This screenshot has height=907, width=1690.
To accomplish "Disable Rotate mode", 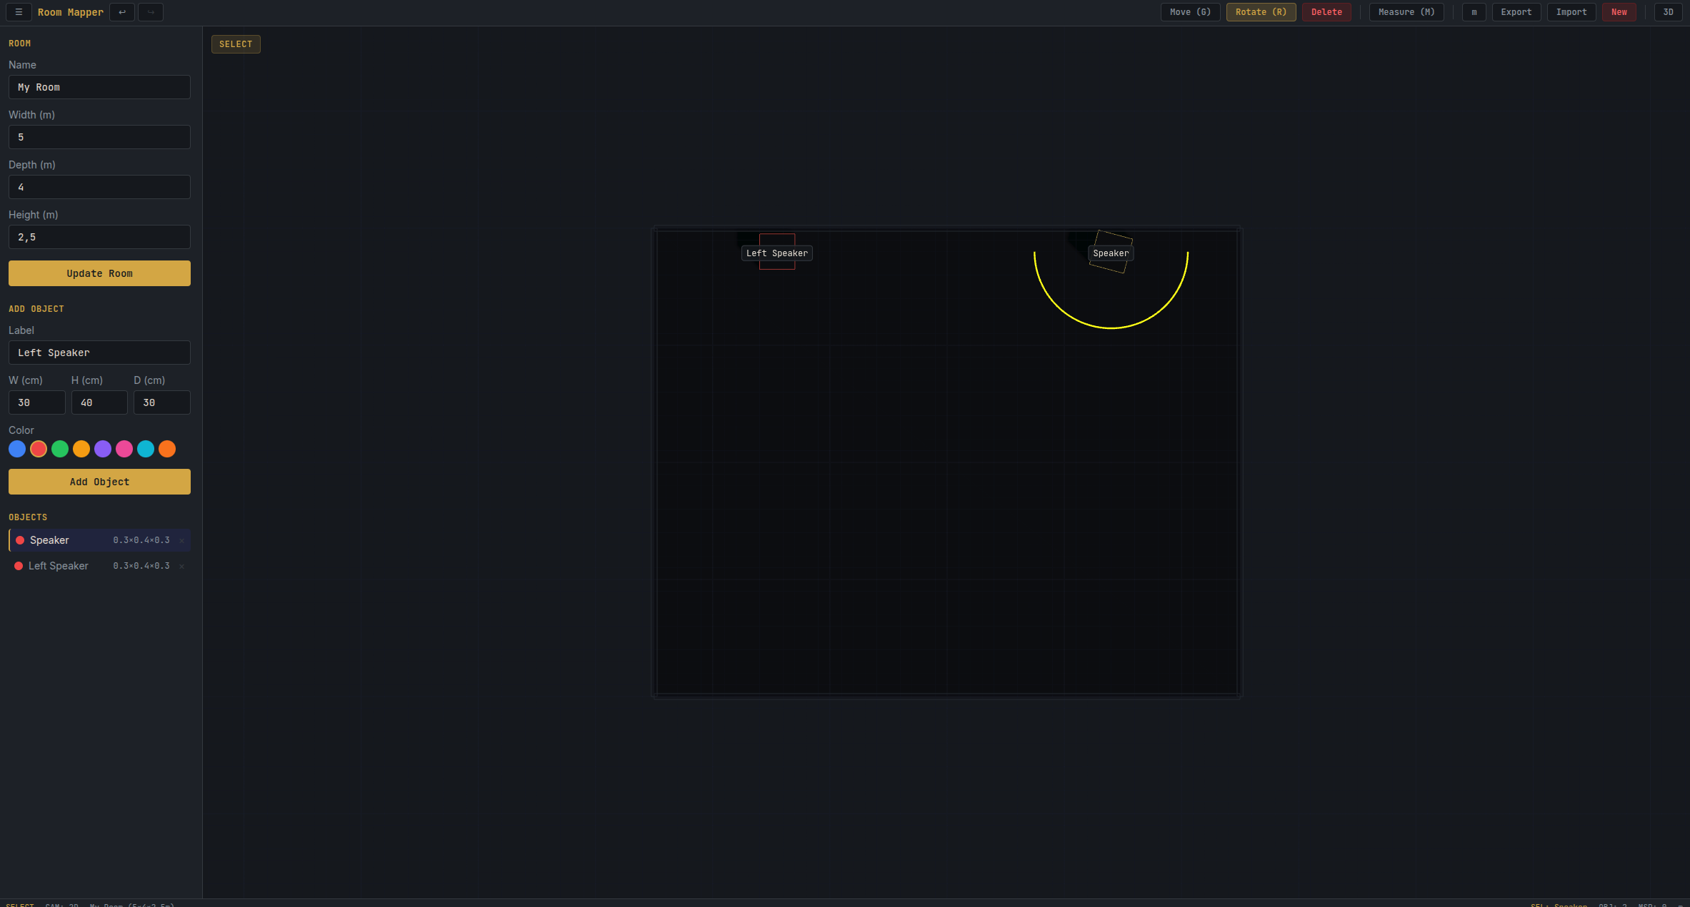I will tap(1261, 12).
